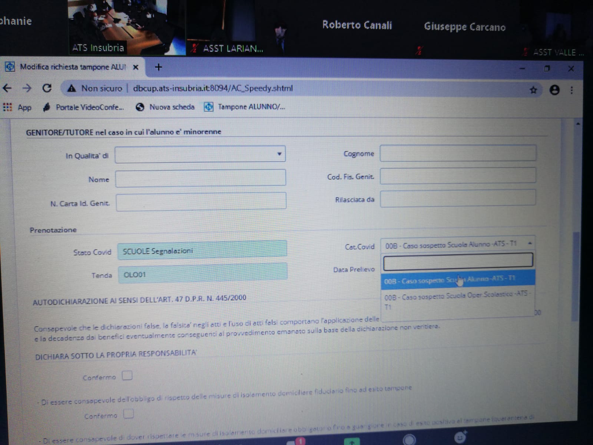Open the browser profile avatar icon

point(554,90)
